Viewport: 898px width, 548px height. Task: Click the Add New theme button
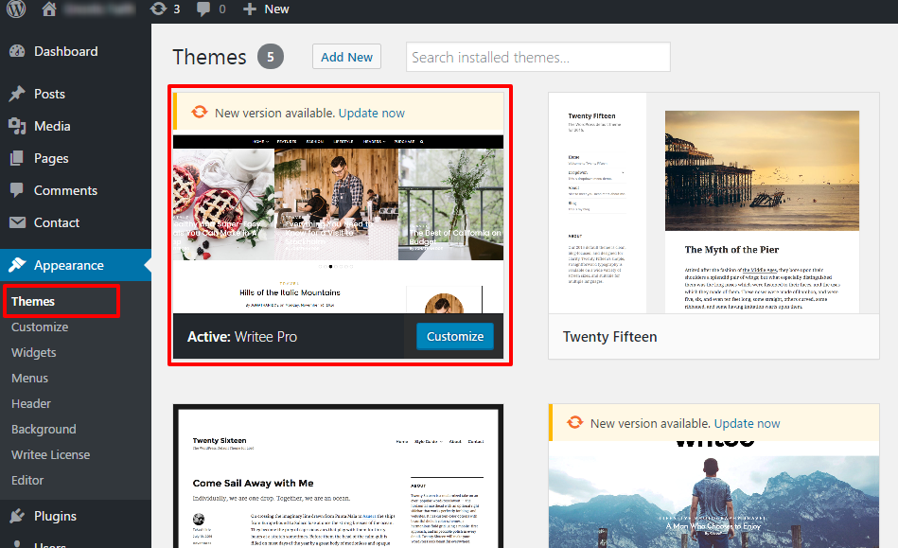click(346, 57)
